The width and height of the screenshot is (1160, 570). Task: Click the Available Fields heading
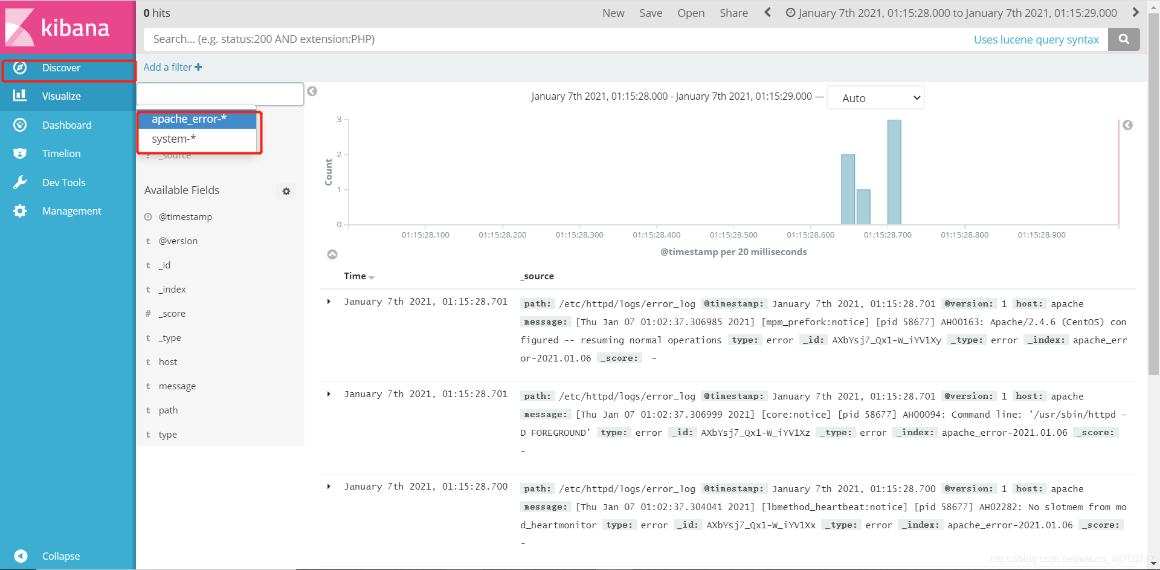click(182, 190)
